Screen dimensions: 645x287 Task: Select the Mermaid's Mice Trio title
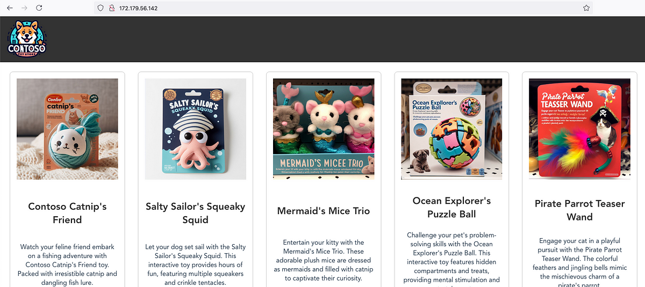click(x=324, y=211)
